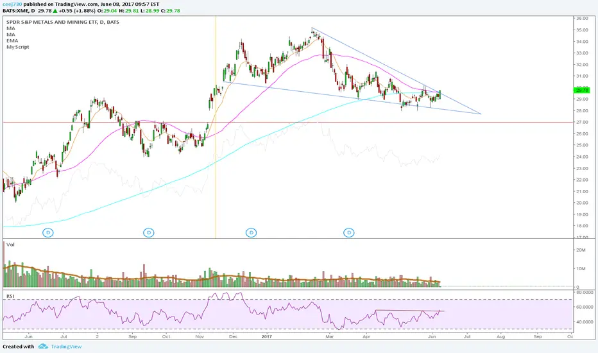The height and width of the screenshot is (353, 598).
Task: Click the Vol pane label
Action: (x=10, y=245)
